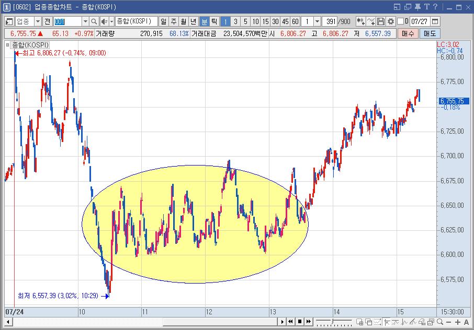
Task: Click the stop playback button
Action: coord(300,322)
